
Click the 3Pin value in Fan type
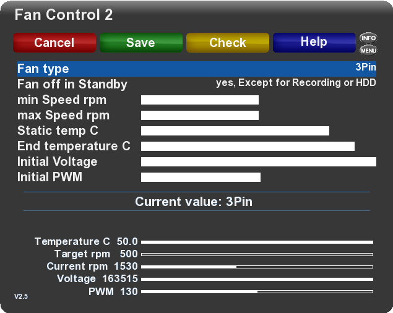(x=366, y=67)
